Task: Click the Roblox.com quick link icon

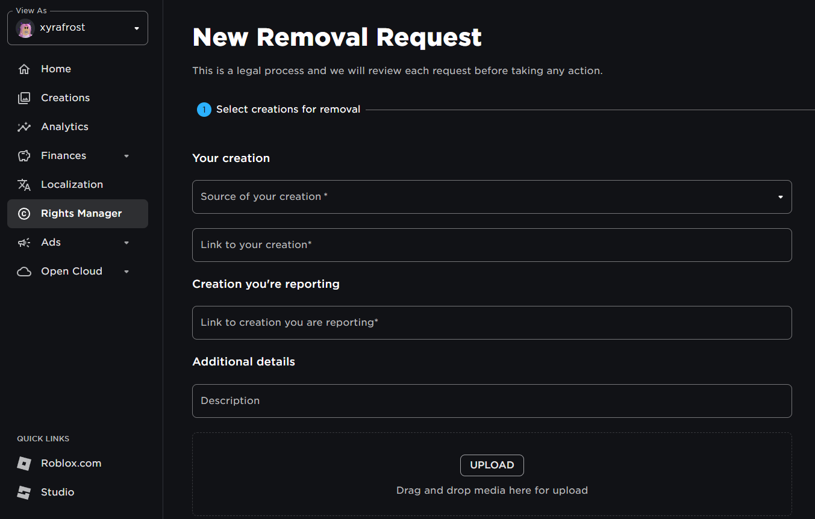Action: (x=24, y=463)
